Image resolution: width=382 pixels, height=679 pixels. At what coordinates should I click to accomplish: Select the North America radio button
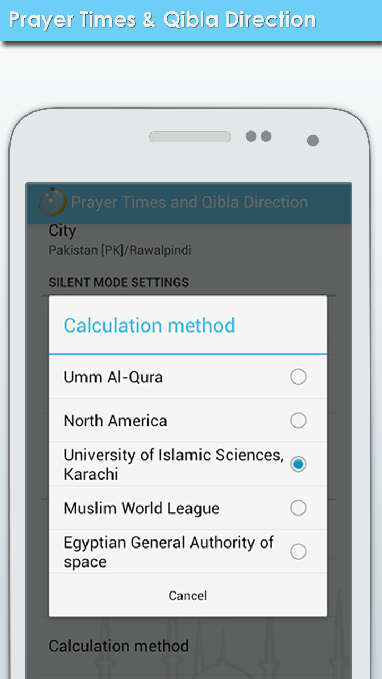tap(298, 421)
